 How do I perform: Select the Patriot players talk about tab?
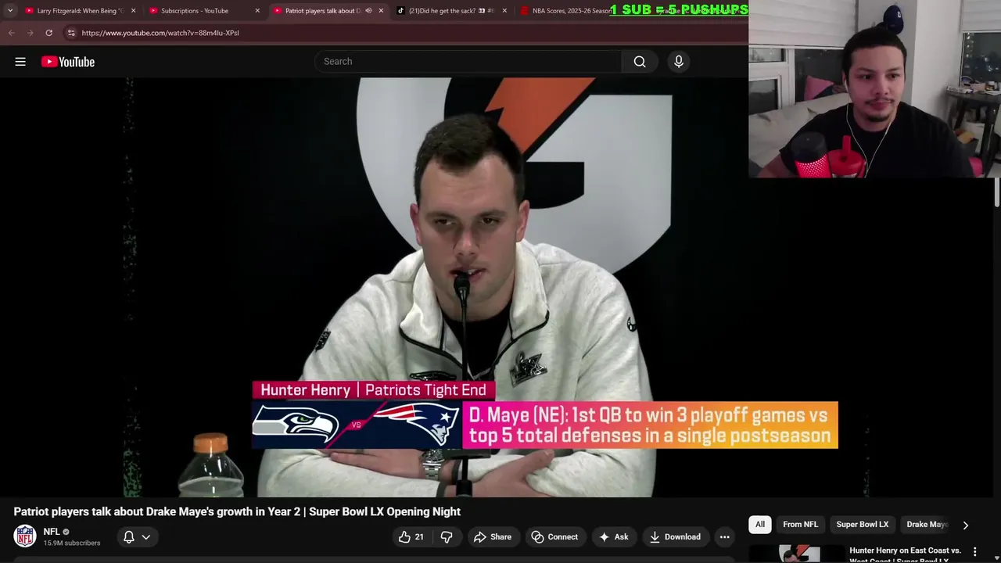[322, 11]
